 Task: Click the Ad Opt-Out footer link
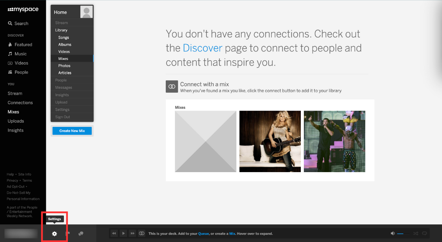point(16,186)
